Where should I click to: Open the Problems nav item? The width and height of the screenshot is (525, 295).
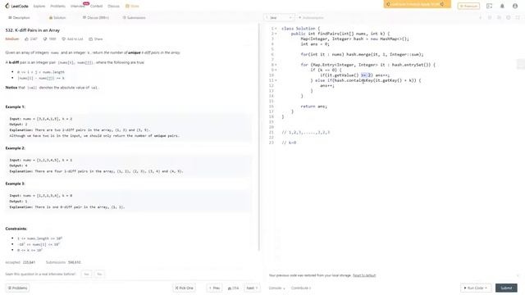coord(57,6)
